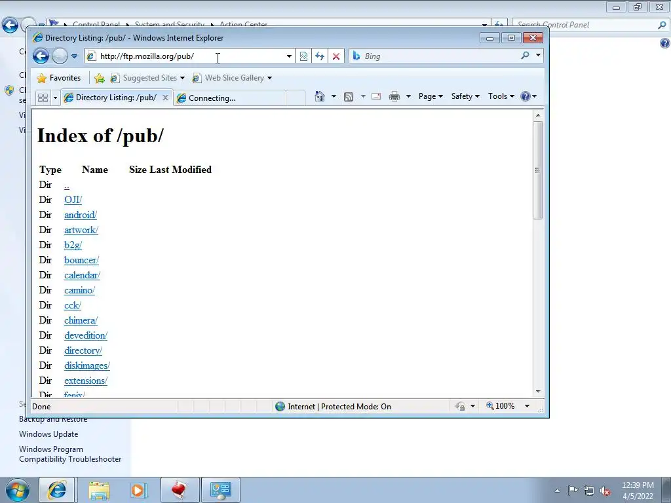Open the Suggested Sites favorites item

coord(147,78)
